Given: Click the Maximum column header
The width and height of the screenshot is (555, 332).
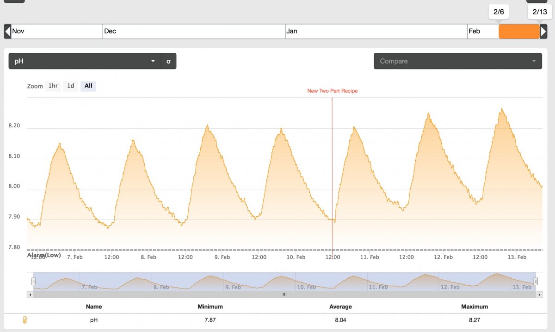Looking at the screenshot, I should [475, 307].
